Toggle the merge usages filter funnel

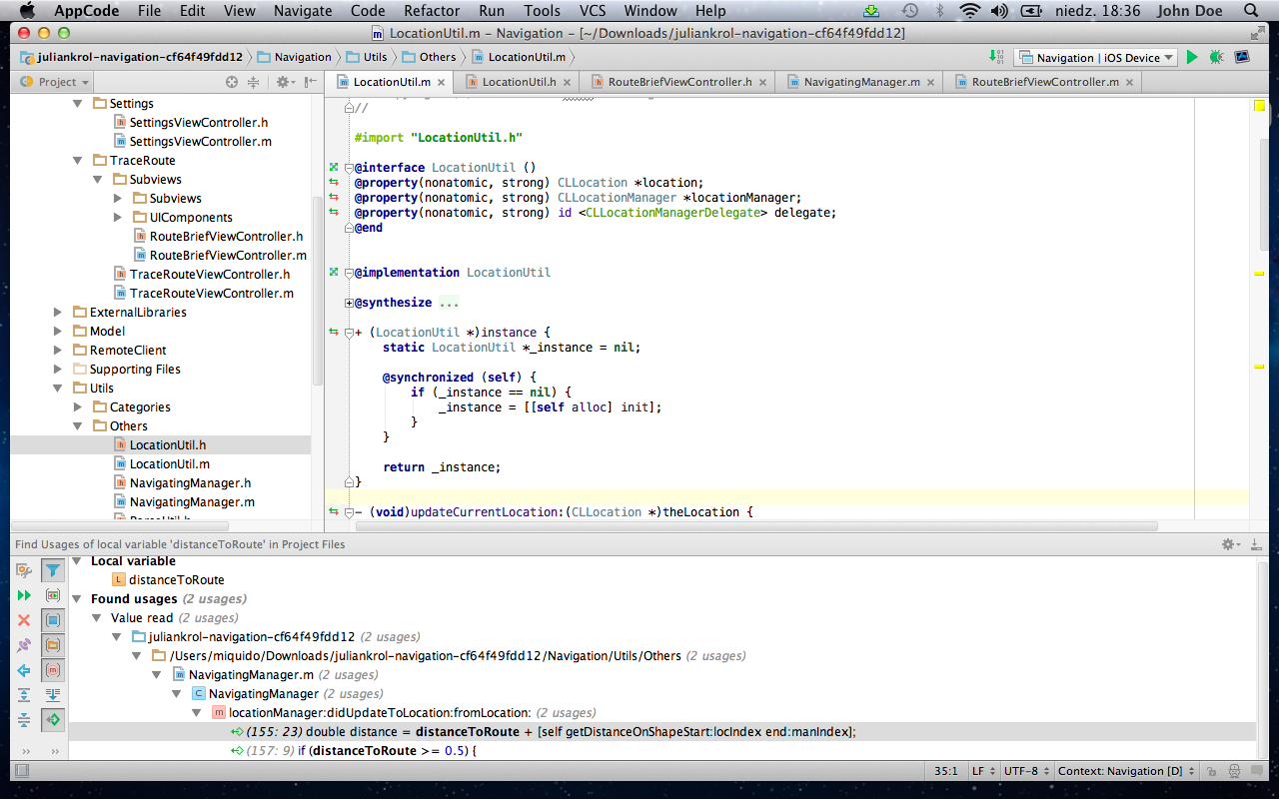coord(53,570)
